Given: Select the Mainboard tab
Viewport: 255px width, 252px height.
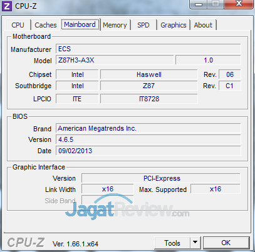Looking at the screenshot, I should tap(80, 24).
